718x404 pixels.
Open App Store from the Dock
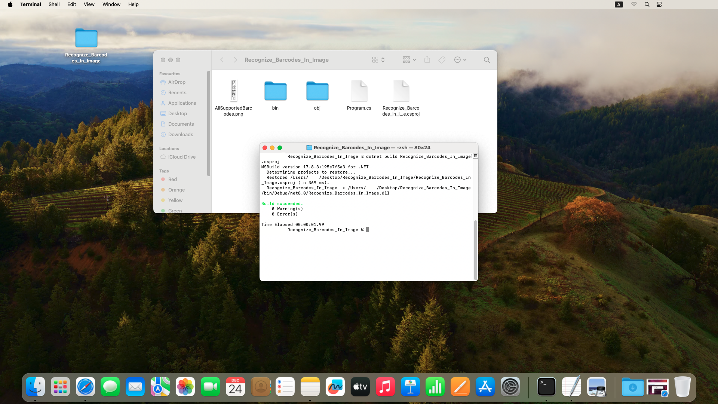click(x=485, y=387)
